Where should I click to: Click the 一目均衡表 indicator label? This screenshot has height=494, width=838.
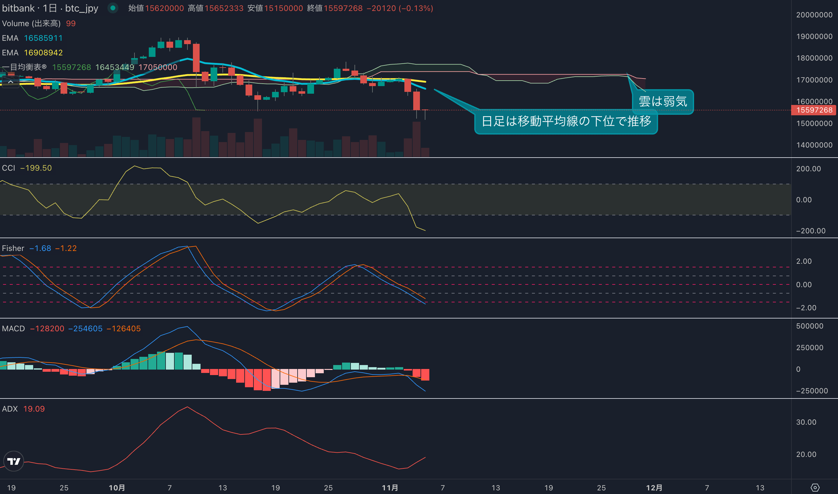(x=24, y=67)
